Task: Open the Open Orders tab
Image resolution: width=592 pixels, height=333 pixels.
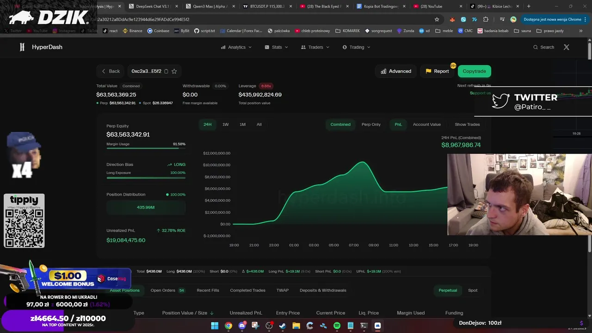Action: pos(167,290)
